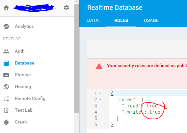187x133 pixels.
Task: Select the Hosting globe icon
Action: 6,87
